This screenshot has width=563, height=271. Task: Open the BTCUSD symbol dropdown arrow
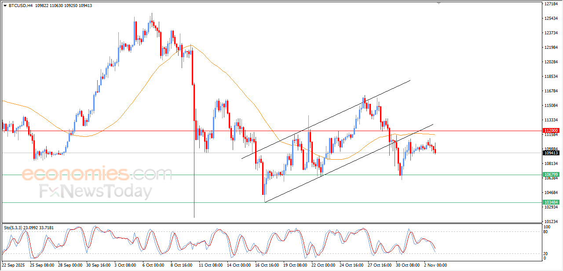pos(4,6)
